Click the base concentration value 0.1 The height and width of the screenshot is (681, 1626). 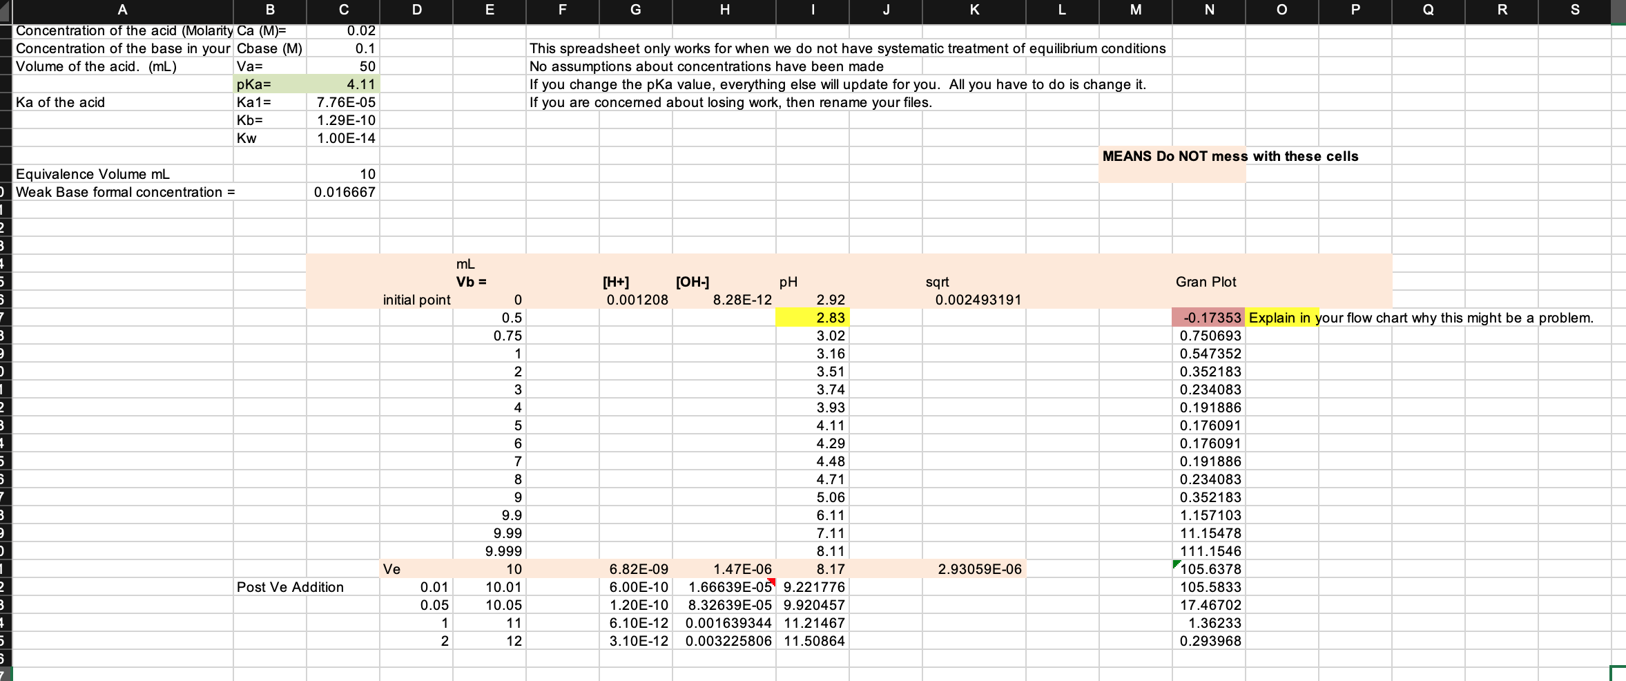point(343,48)
